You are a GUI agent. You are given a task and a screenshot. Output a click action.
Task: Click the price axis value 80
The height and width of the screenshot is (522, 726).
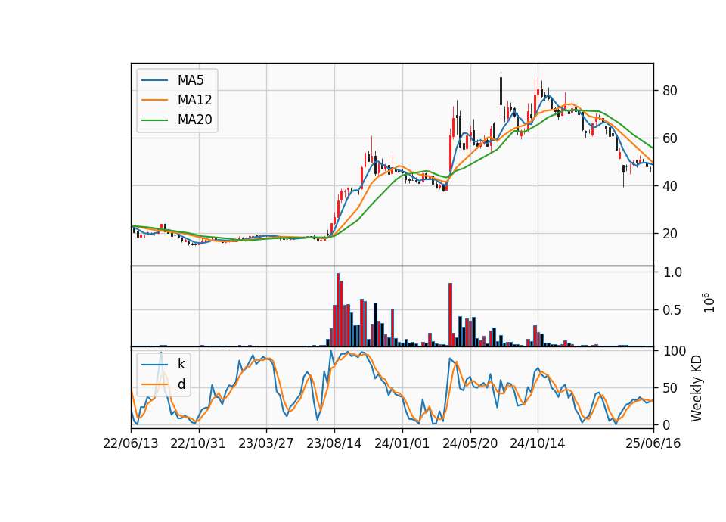coord(669,91)
